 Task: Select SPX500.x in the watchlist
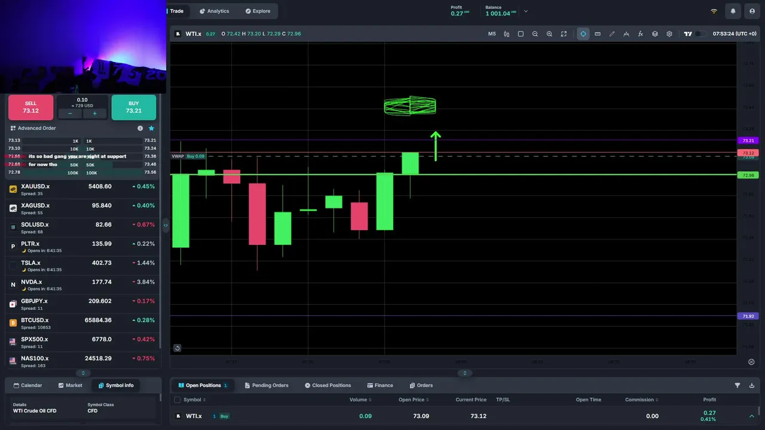[82, 342]
